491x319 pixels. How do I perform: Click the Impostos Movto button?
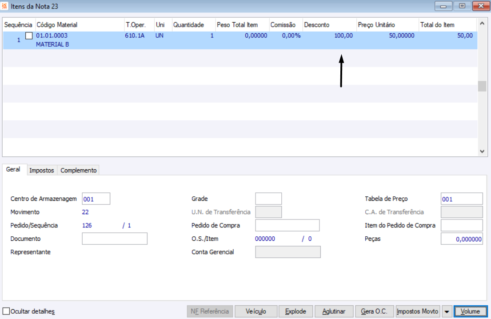(x=418, y=311)
